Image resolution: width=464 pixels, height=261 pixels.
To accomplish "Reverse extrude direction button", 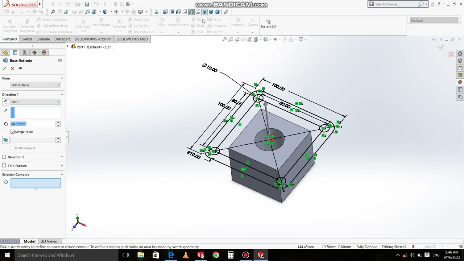I will click(5, 102).
